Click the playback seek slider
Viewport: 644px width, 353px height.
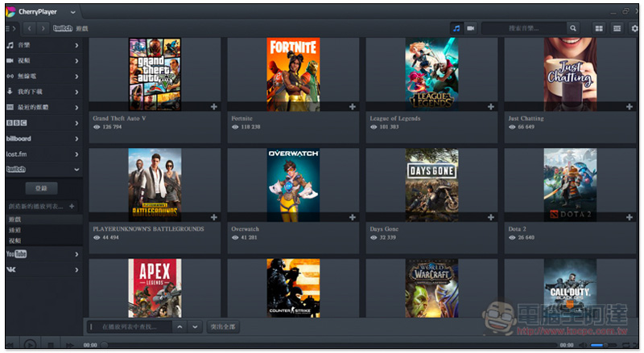click(322, 345)
